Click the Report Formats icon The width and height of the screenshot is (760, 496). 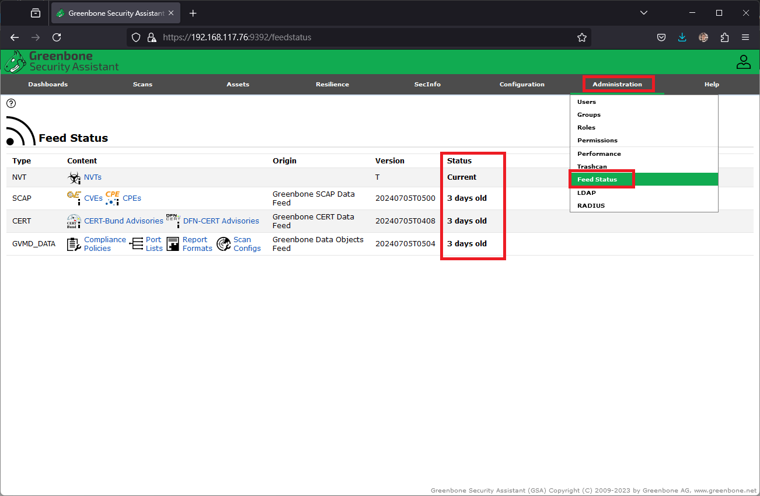[173, 244]
